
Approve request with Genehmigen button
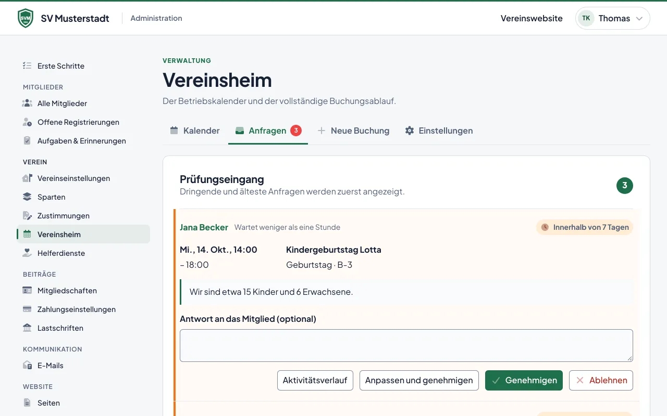tap(524, 380)
